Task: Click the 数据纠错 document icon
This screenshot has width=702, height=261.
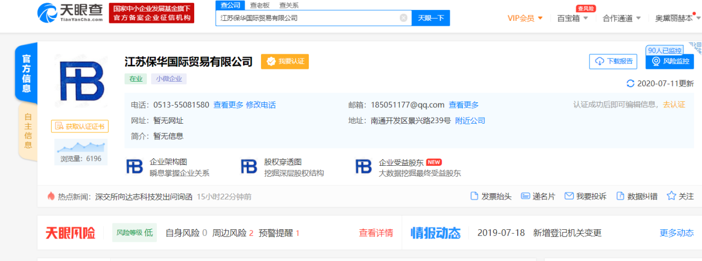Action: tap(620, 196)
